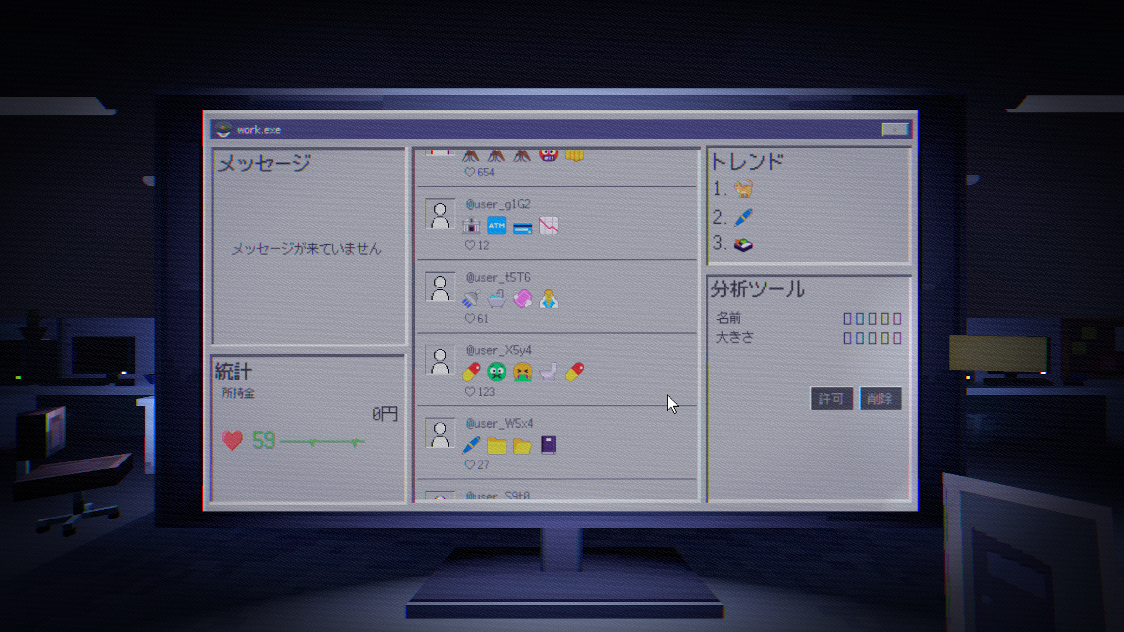This screenshot has width=1124, height=632.
Task: Click the heart like icon with 61 likes
Action: [x=470, y=318]
